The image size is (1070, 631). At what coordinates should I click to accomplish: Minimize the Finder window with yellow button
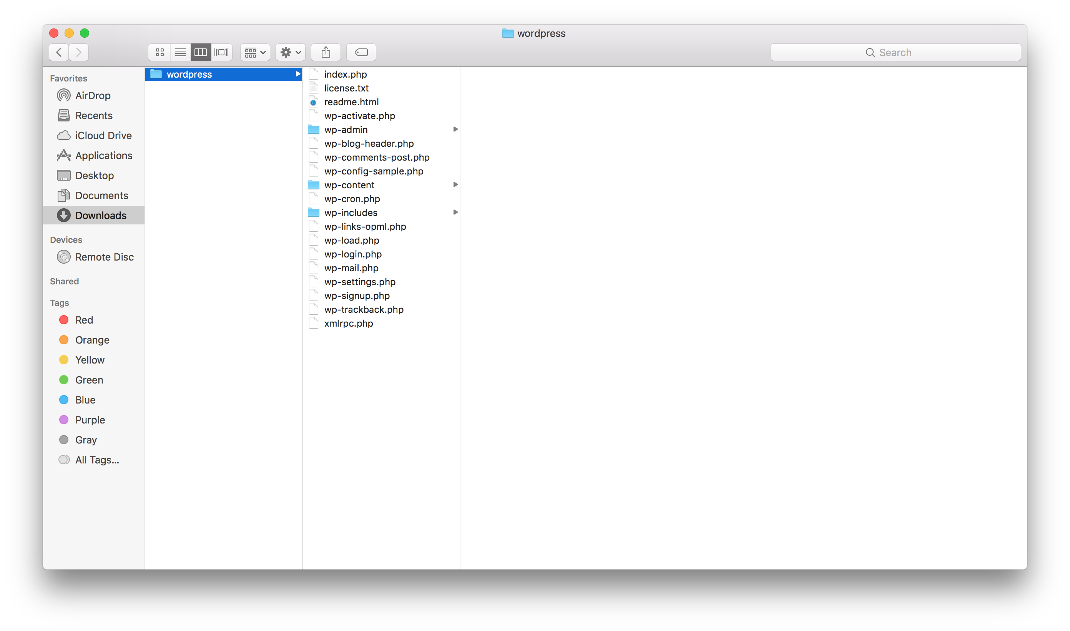(69, 33)
